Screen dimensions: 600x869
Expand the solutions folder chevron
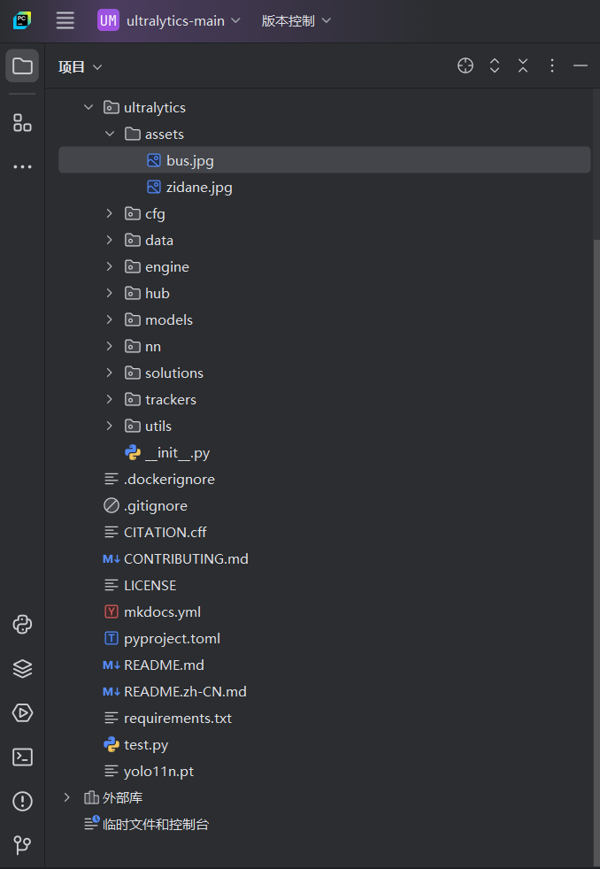coord(110,373)
